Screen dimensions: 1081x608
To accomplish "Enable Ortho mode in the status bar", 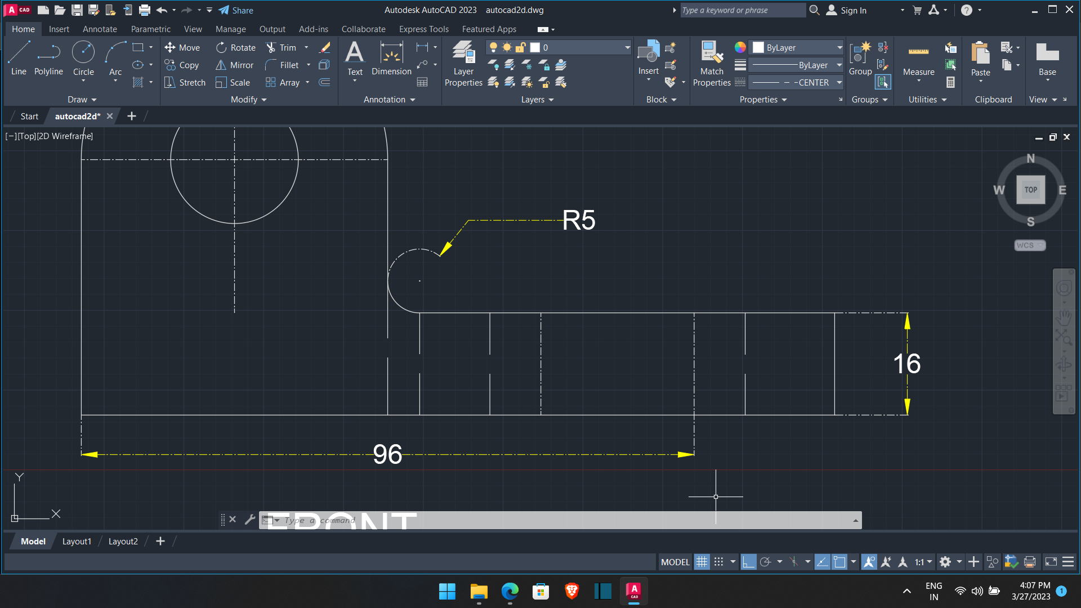I will pyautogui.click(x=749, y=561).
